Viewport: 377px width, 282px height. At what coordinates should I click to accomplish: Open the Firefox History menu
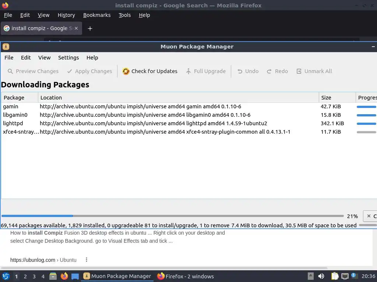tap(66, 15)
